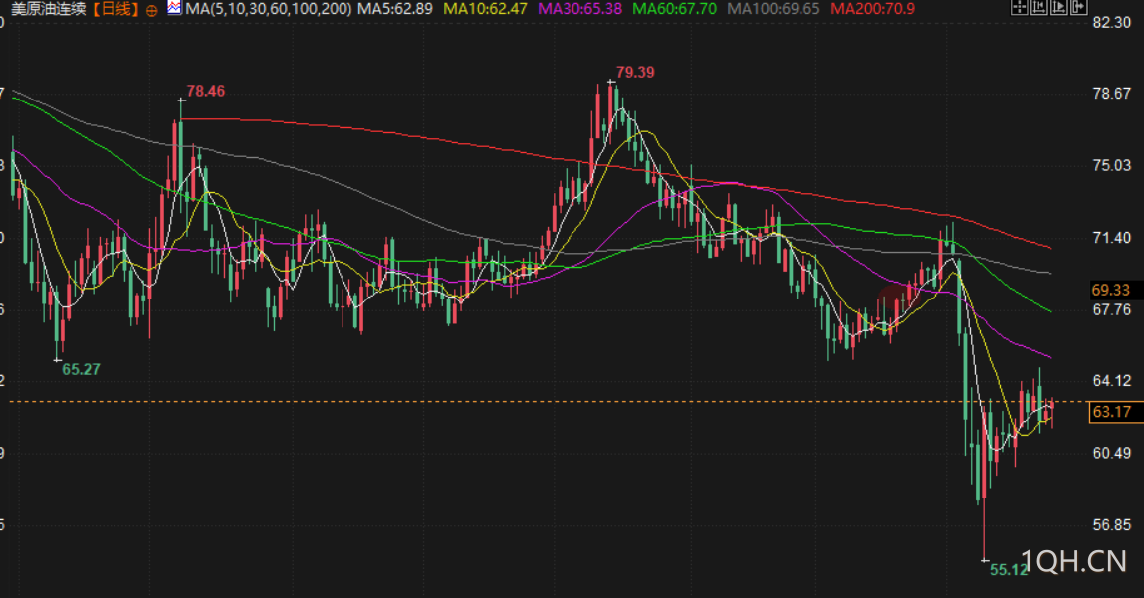Viewport: 1144px width, 598px height.
Task: Click the MA(5,10,30,60,100,200) parameter label
Action: (x=268, y=9)
